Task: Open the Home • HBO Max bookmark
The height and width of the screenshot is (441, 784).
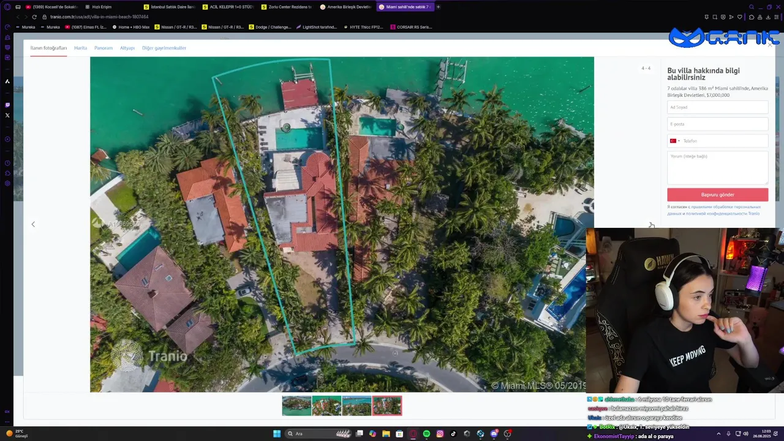Action: (x=130, y=27)
